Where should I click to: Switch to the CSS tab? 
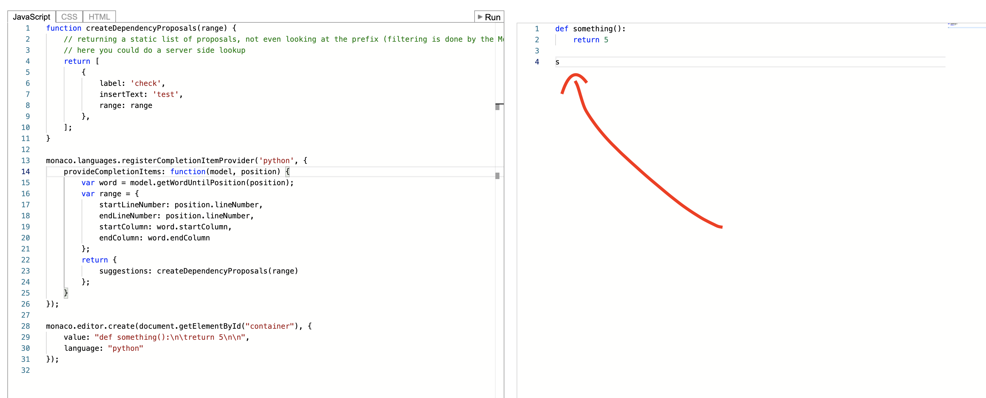click(x=69, y=17)
